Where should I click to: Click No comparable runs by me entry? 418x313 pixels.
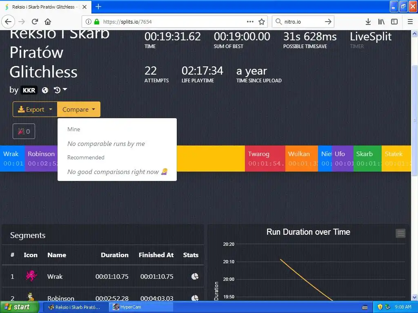pyautogui.click(x=106, y=144)
